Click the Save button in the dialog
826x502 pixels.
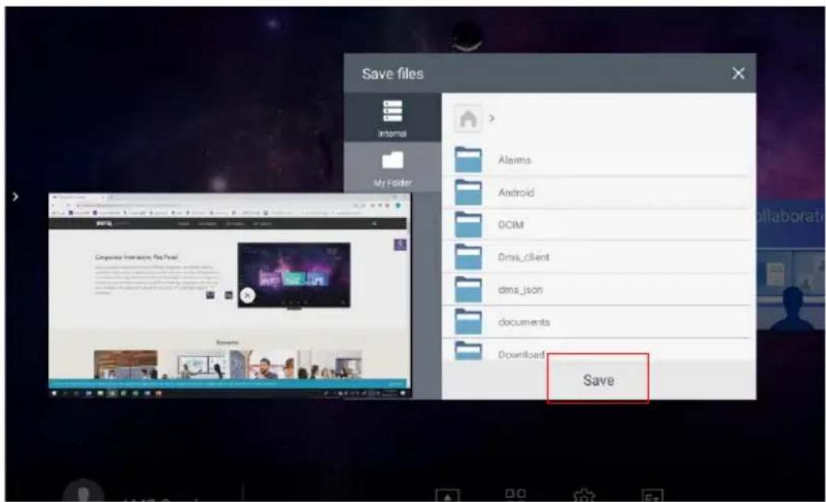tap(598, 380)
